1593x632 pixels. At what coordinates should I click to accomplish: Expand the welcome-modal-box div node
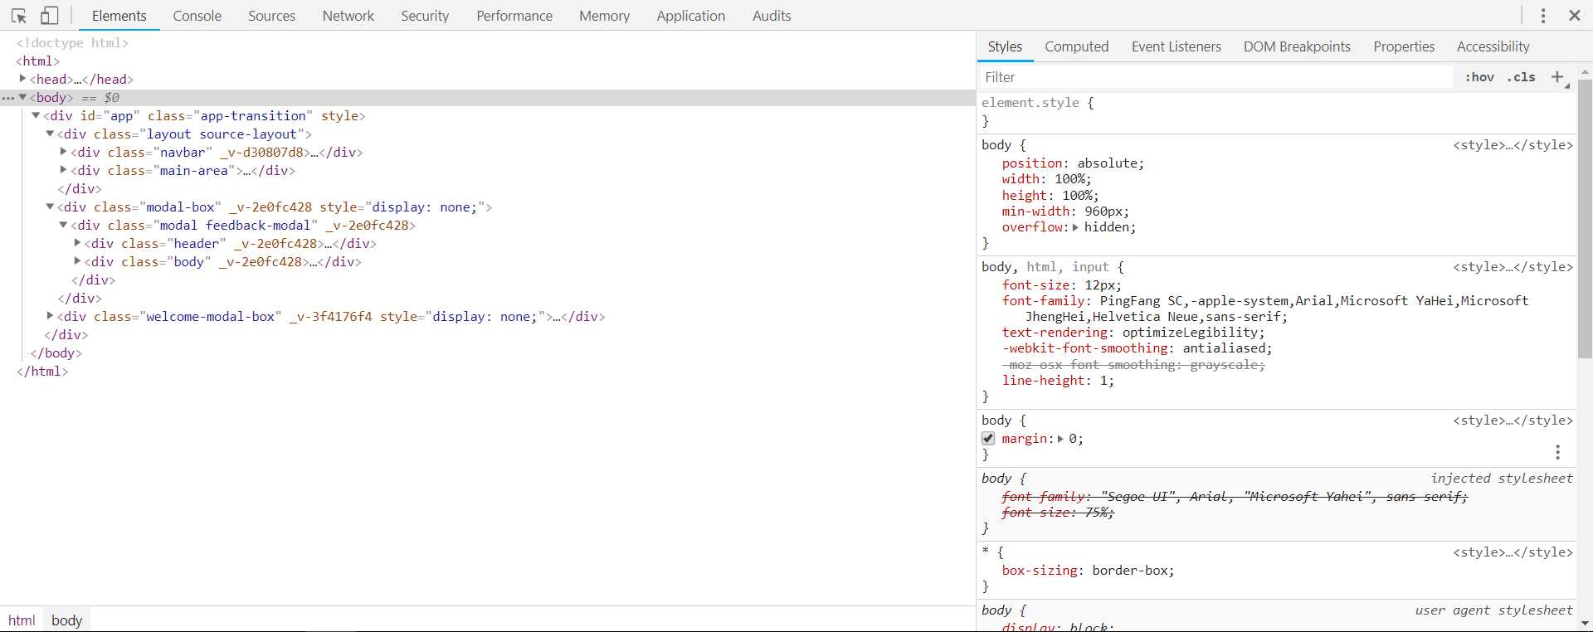click(x=50, y=316)
